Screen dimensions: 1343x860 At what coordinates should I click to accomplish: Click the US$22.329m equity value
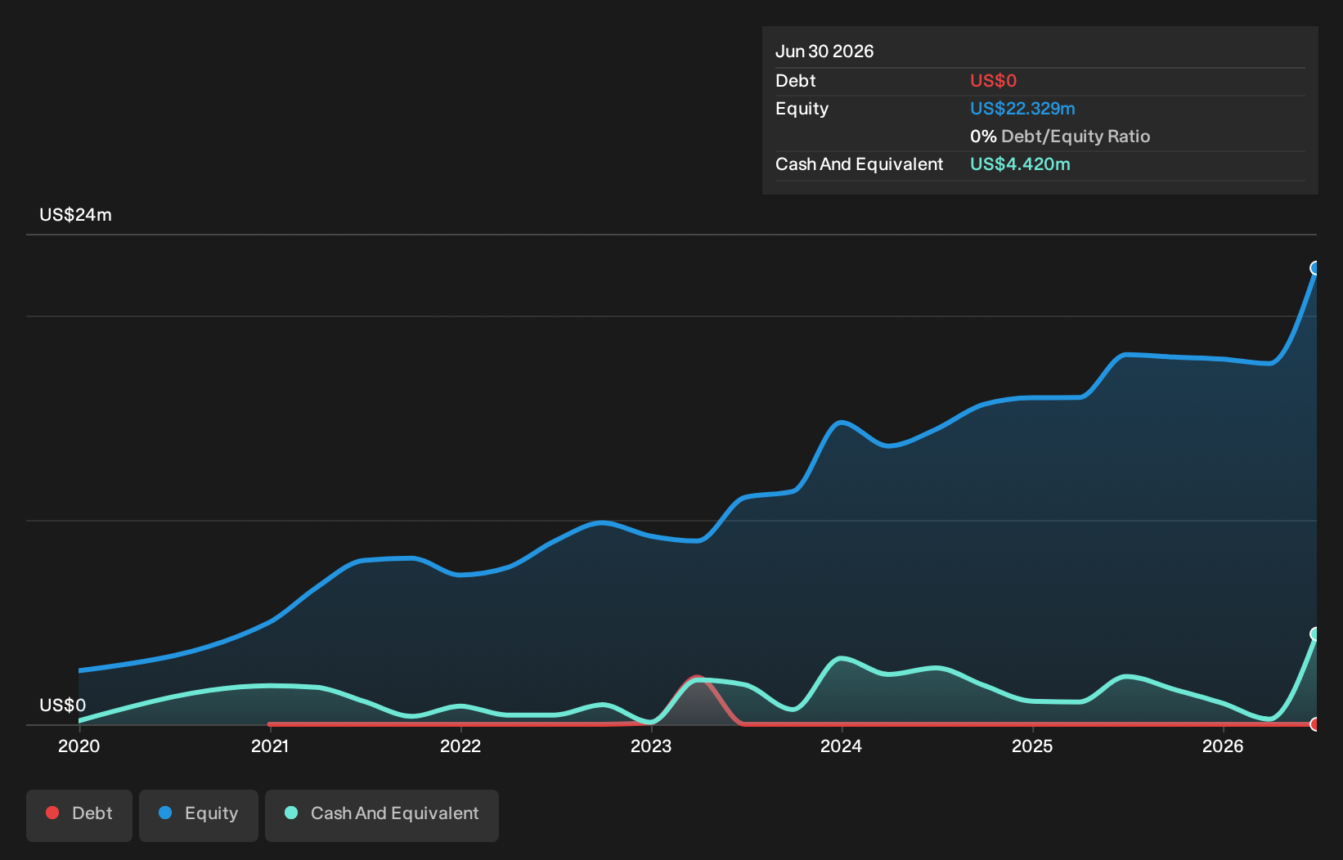pyautogui.click(x=1022, y=109)
